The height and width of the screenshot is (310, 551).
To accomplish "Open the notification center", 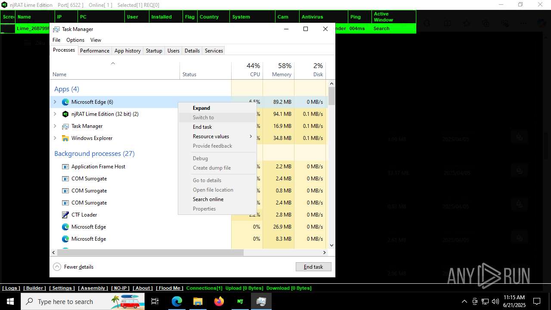I will [537, 301].
